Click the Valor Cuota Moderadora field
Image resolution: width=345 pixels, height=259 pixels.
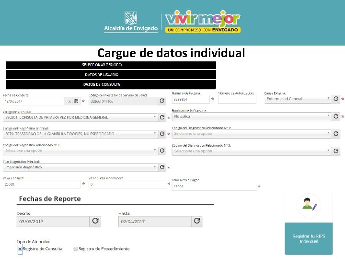pyautogui.click(x=127, y=184)
